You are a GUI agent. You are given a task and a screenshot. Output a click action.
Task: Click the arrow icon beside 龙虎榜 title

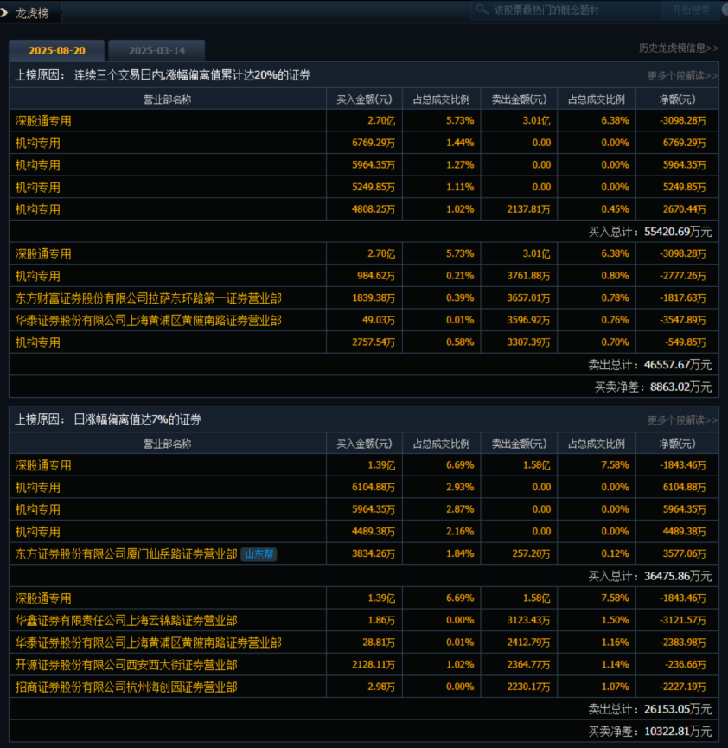[x=5, y=12]
